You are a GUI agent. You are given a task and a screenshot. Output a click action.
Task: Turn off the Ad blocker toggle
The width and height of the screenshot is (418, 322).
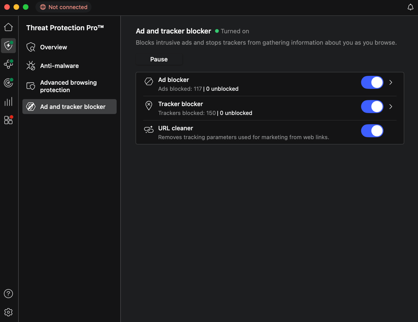[372, 82]
